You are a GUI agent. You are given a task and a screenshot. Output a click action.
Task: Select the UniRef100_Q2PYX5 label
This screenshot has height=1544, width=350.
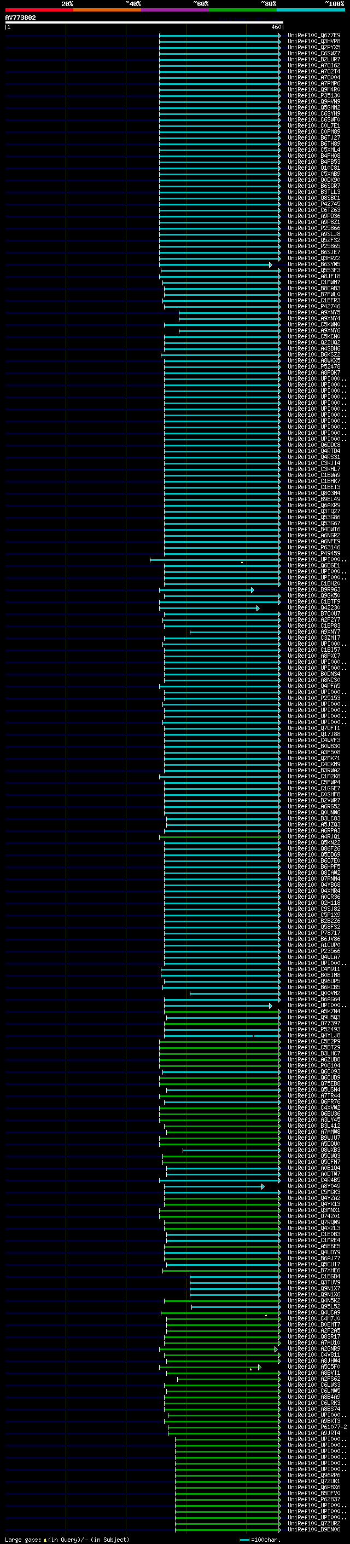click(x=313, y=48)
